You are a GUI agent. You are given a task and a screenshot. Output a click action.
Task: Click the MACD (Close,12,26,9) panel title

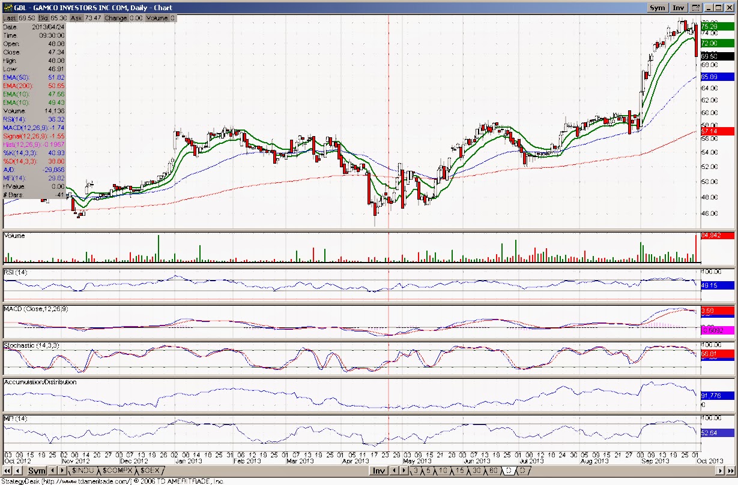pyautogui.click(x=36, y=309)
